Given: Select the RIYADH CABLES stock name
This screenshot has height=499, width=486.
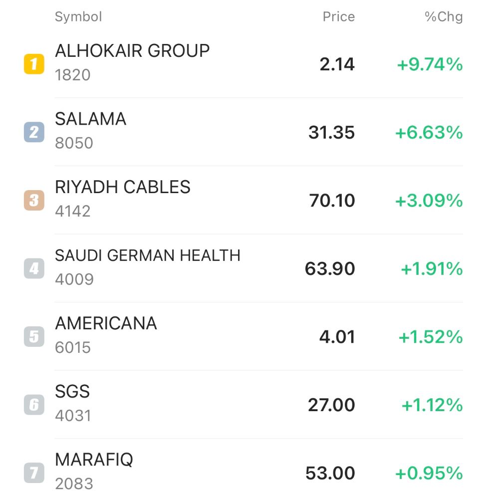Looking at the screenshot, I should pyautogui.click(x=123, y=187).
